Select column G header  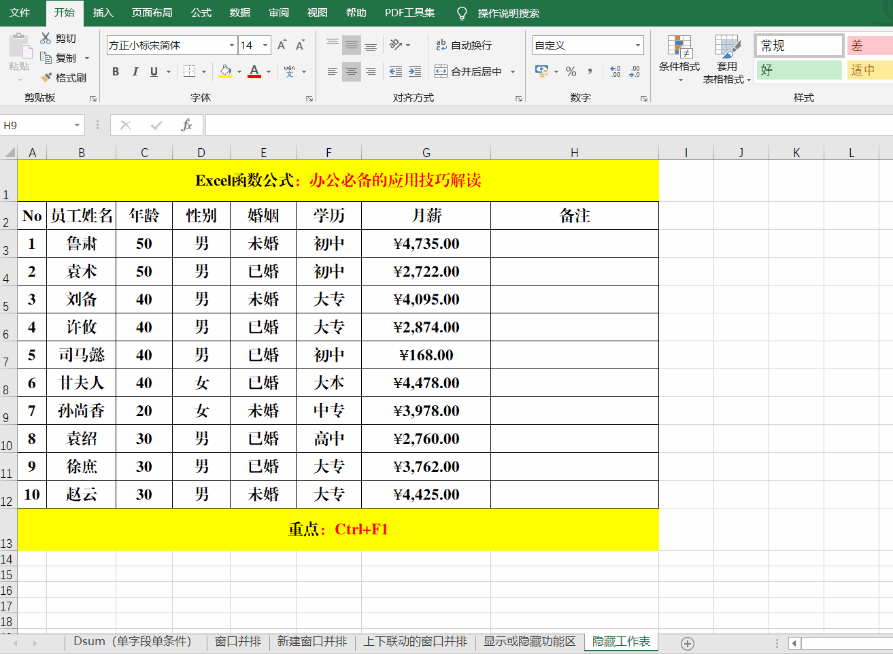[426, 153]
